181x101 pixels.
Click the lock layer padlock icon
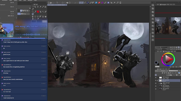pos(168,73)
